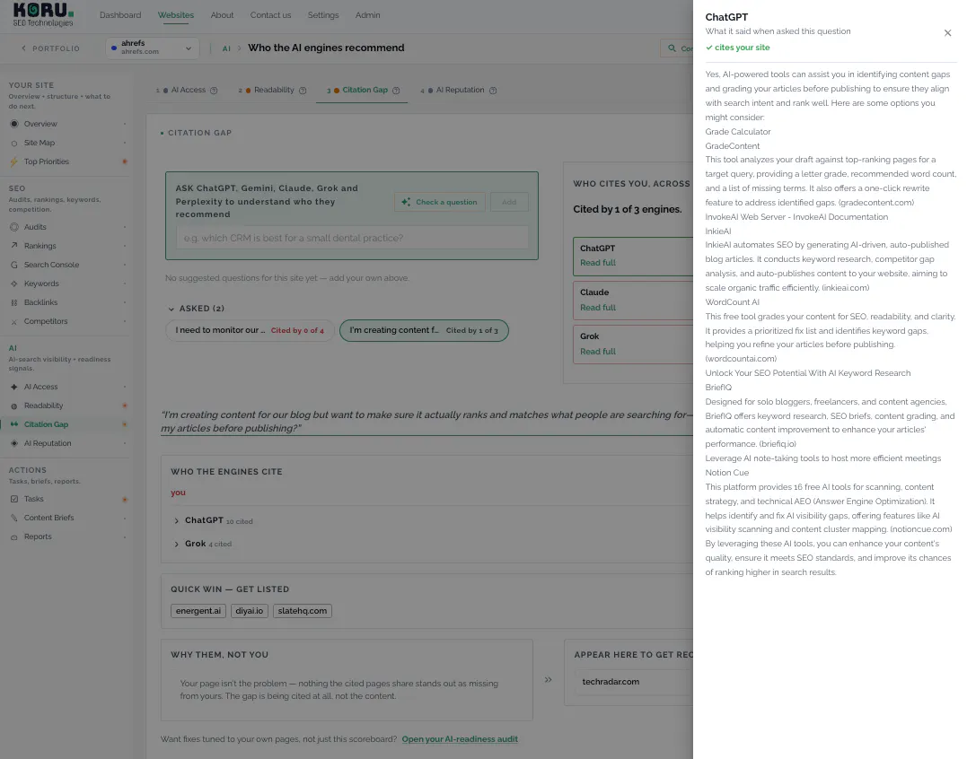Open your AI-readiness audit link
Screen dimensions: 967x759
pos(460,739)
